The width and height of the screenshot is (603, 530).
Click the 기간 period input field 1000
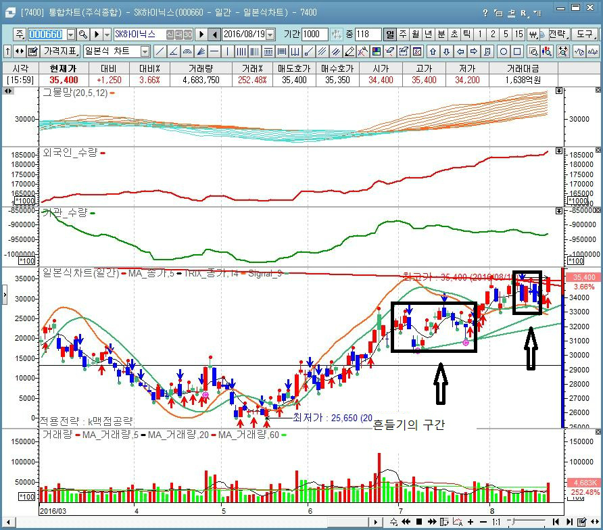[x=315, y=34]
